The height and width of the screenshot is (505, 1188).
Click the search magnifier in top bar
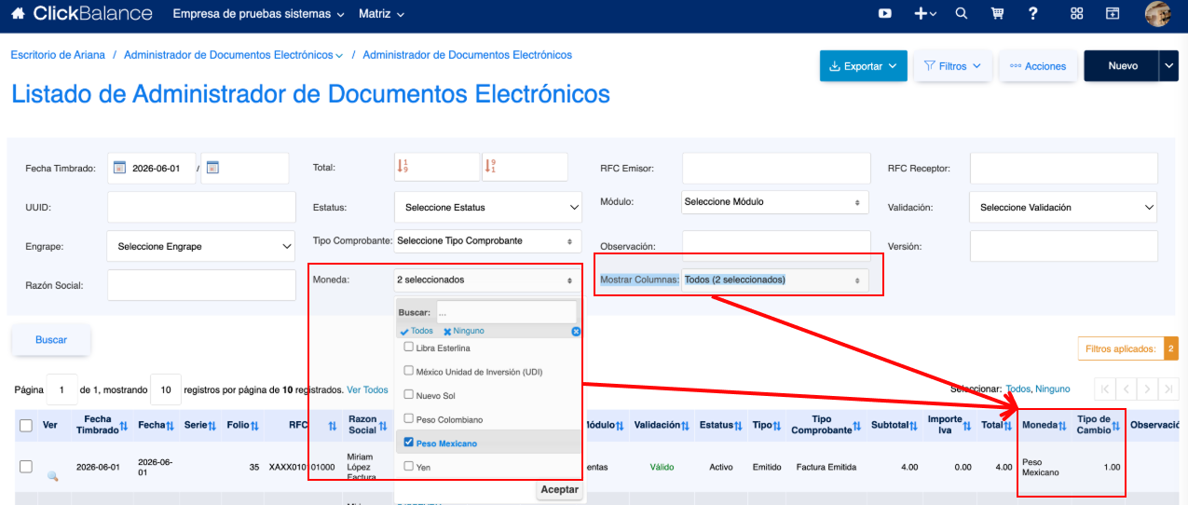pos(962,14)
